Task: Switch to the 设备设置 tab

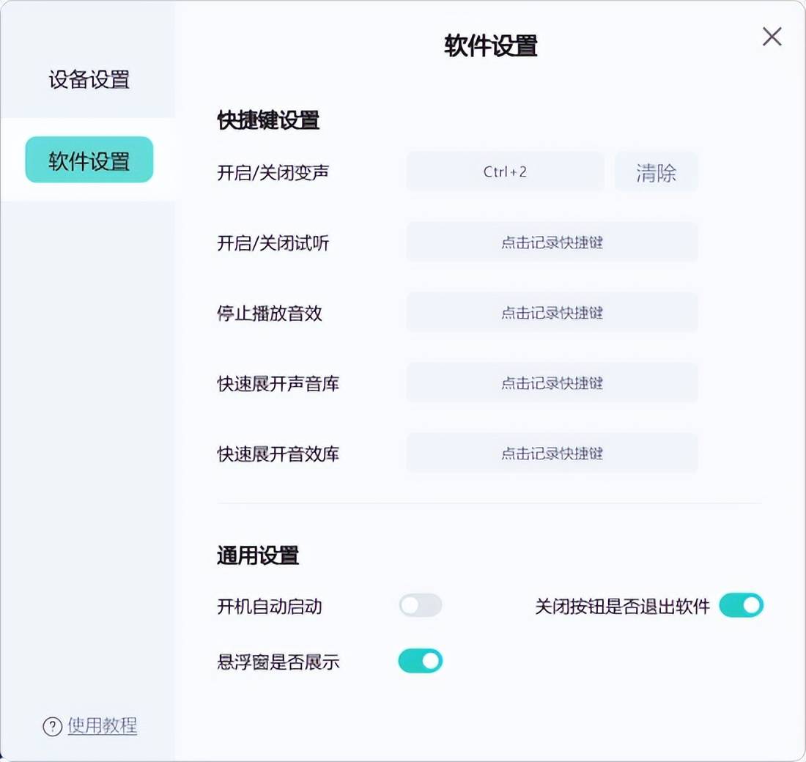Action: (89, 80)
